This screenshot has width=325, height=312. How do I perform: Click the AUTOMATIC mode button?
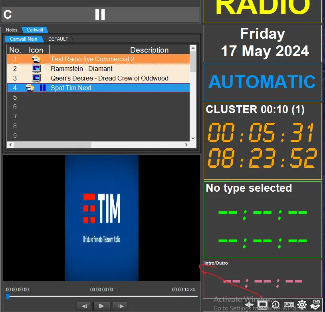(x=263, y=82)
